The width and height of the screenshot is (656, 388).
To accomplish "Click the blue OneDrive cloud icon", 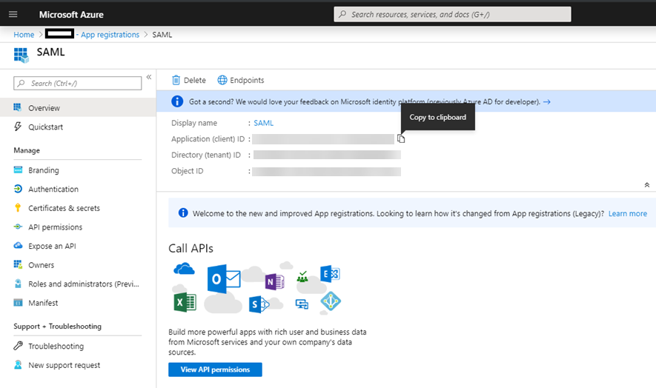I will click(184, 269).
